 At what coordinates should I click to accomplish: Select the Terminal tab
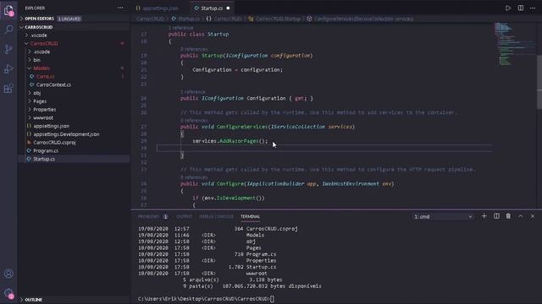tap(251, 216)
